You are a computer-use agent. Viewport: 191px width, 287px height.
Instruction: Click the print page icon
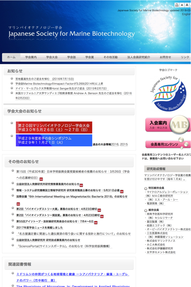point(177,5)
